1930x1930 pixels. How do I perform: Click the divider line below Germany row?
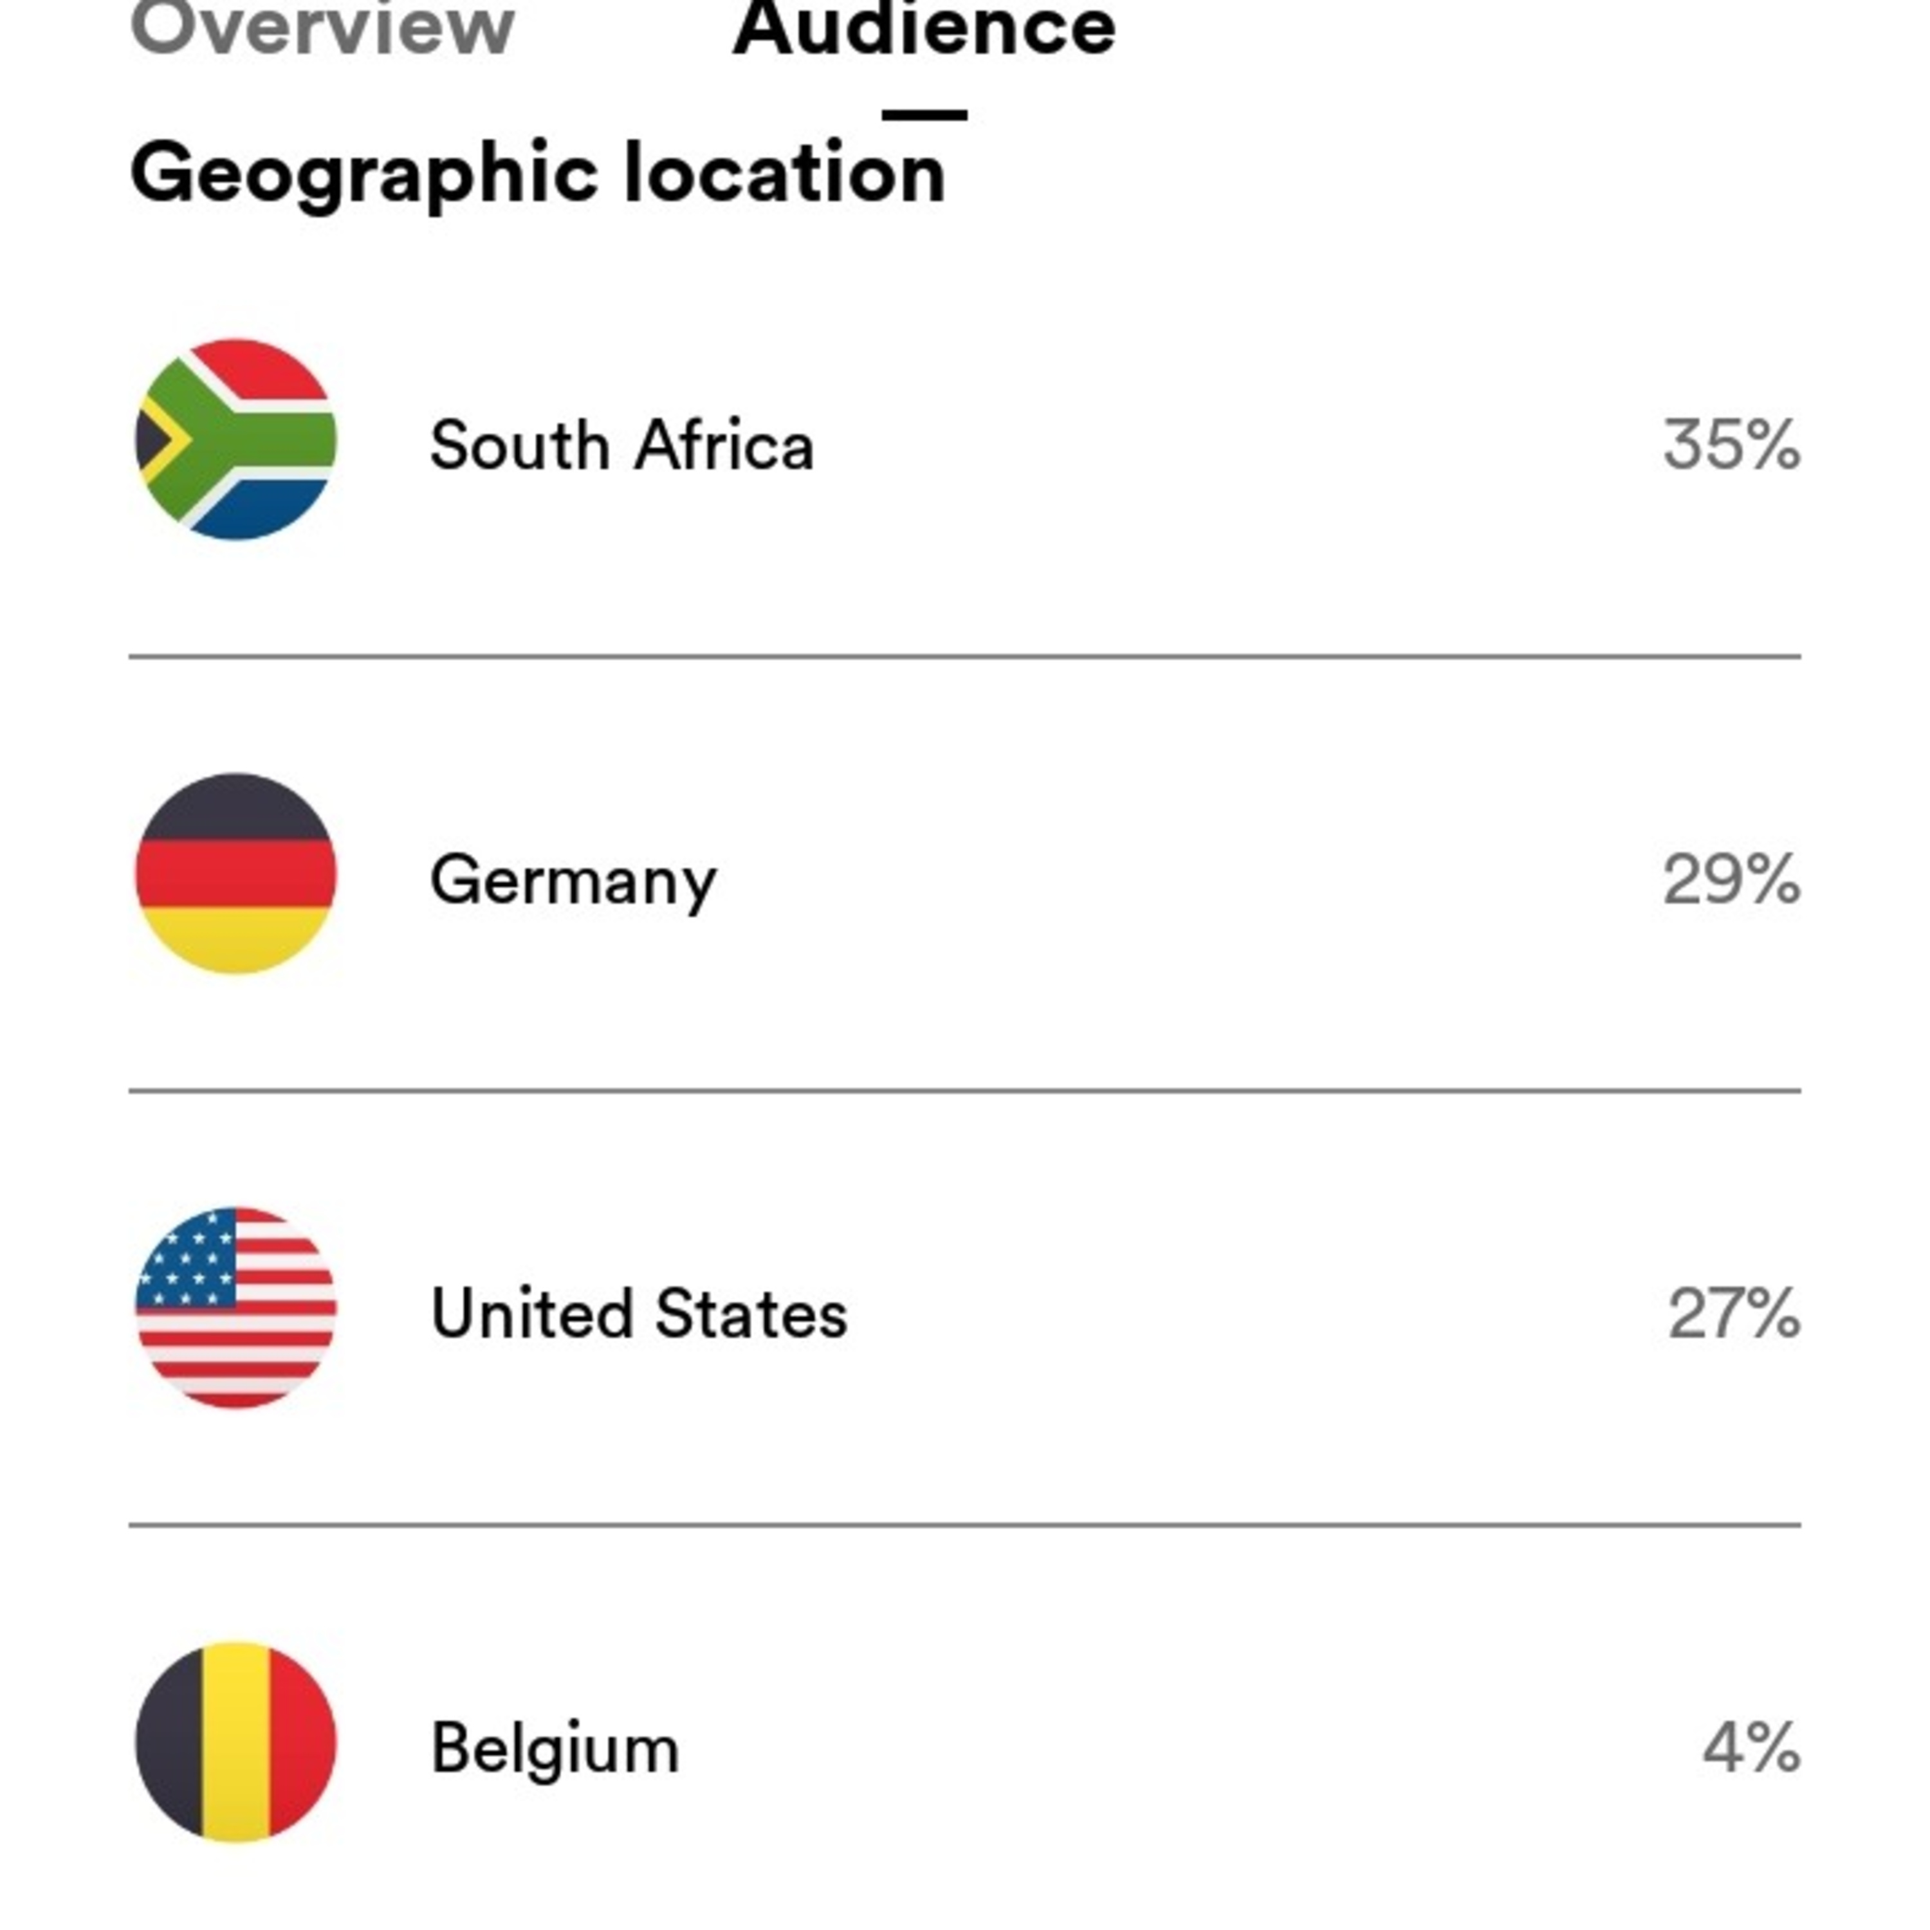[x=964, y=1091]
